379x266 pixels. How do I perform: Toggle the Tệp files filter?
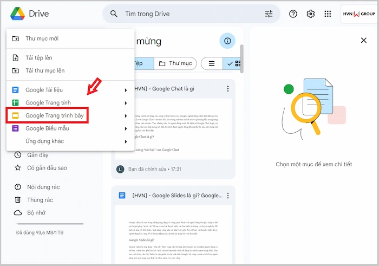[x=144, y=63]
